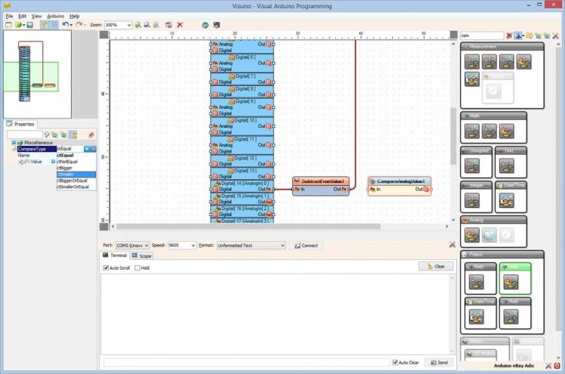Switch to the Scope tab

pyautogui.click(x=142, y=256)
